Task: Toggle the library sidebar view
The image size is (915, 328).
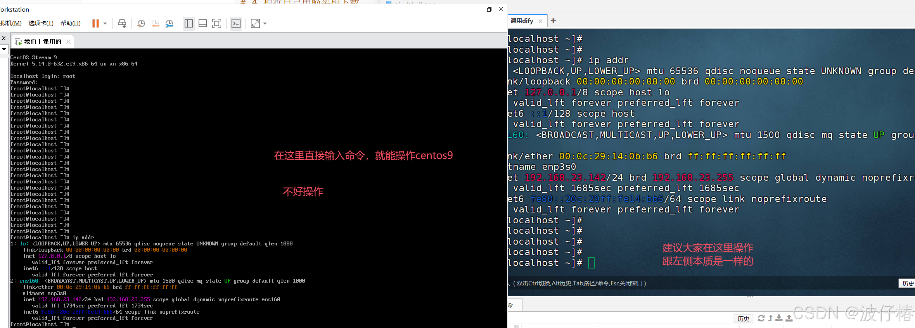Action: 189,24
